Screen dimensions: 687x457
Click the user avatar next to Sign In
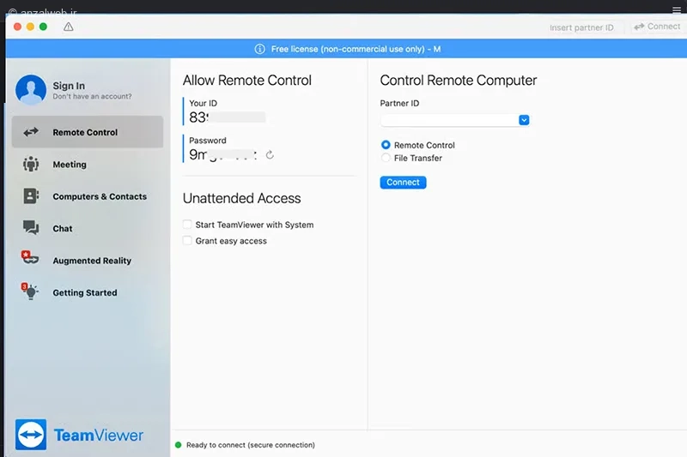31,90
